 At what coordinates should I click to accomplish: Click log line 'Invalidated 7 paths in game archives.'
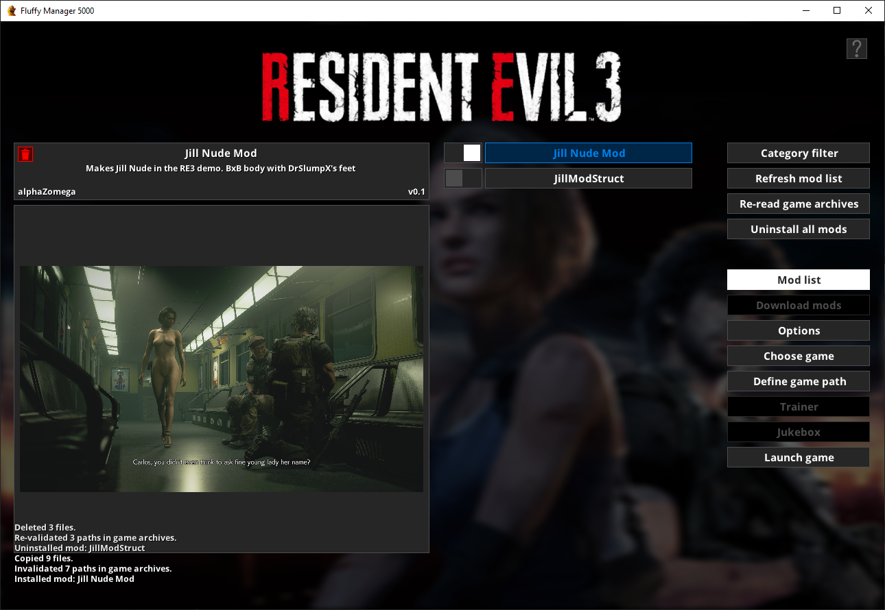(93, 569)
